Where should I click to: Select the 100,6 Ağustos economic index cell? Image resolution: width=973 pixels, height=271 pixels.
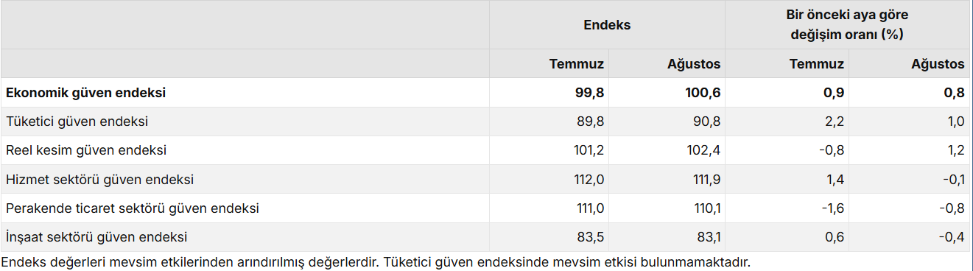click(701, 93)
